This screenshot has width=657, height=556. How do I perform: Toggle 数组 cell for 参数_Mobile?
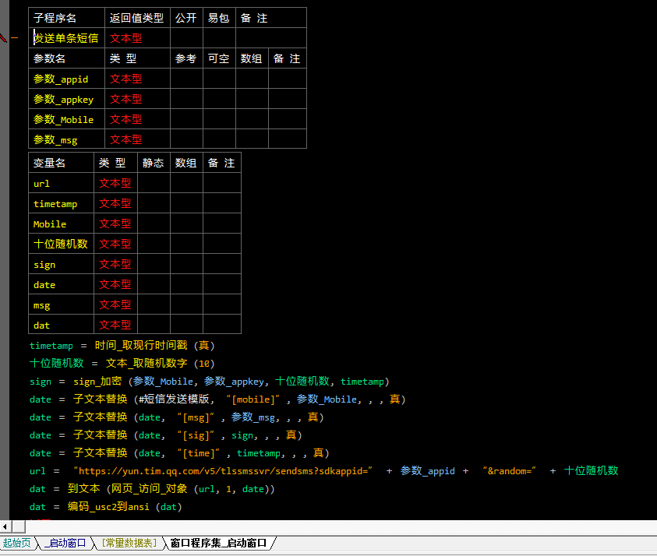252,119
